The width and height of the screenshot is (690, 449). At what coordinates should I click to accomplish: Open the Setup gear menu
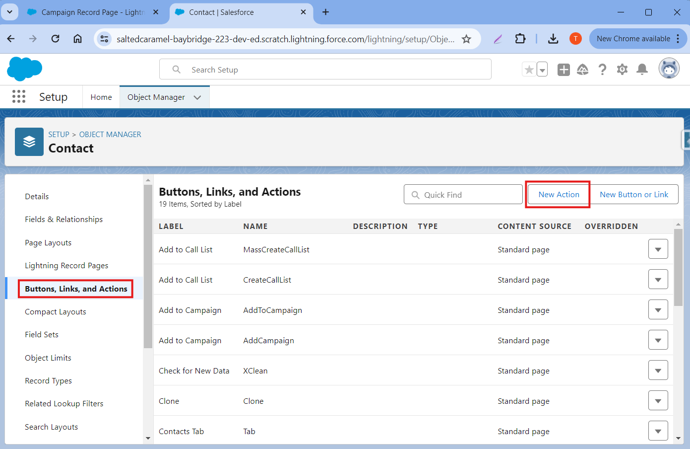622,70
